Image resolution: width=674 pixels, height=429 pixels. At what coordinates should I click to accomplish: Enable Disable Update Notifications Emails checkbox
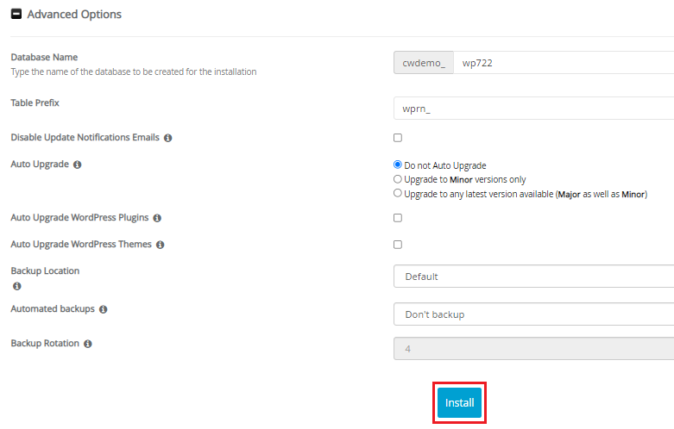tap(398, 138)
